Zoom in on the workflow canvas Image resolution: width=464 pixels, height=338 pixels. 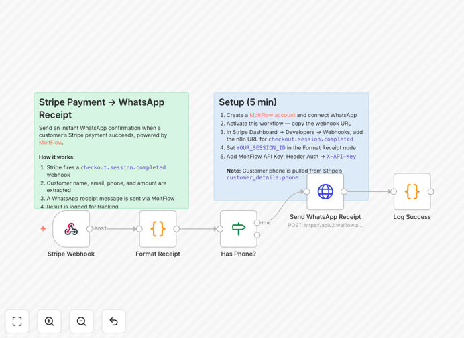tap(49, 321)
